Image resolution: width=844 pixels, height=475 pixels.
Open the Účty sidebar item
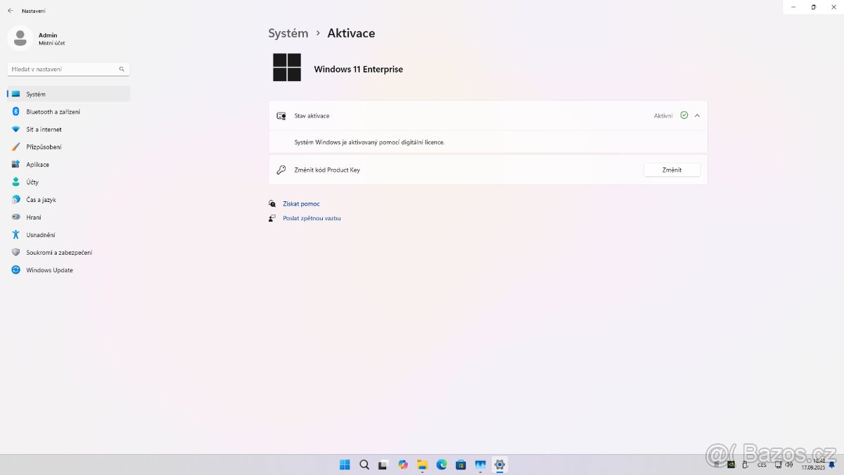pyautogui.click(x=32, y=182)
